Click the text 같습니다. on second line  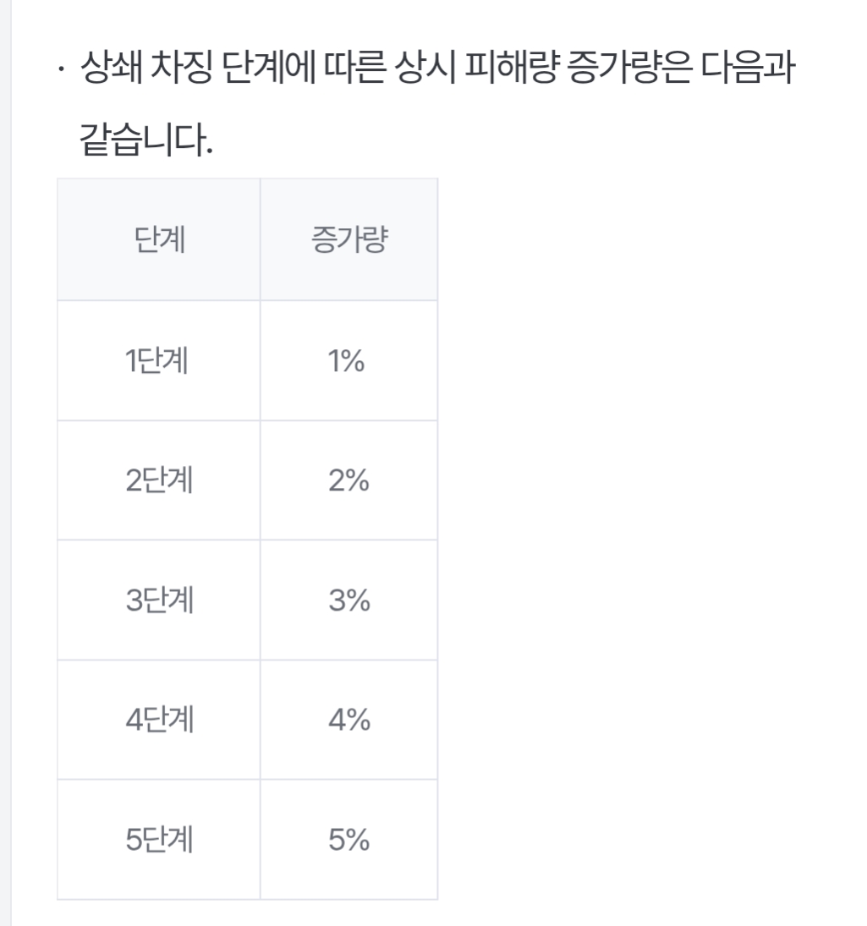145,140
